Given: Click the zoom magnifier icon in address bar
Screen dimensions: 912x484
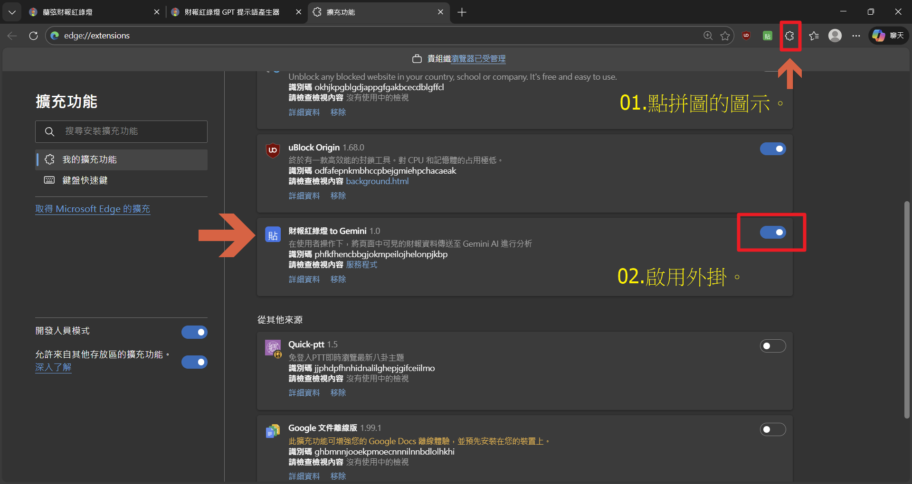Looking at the screenshot, I should 708,36.
